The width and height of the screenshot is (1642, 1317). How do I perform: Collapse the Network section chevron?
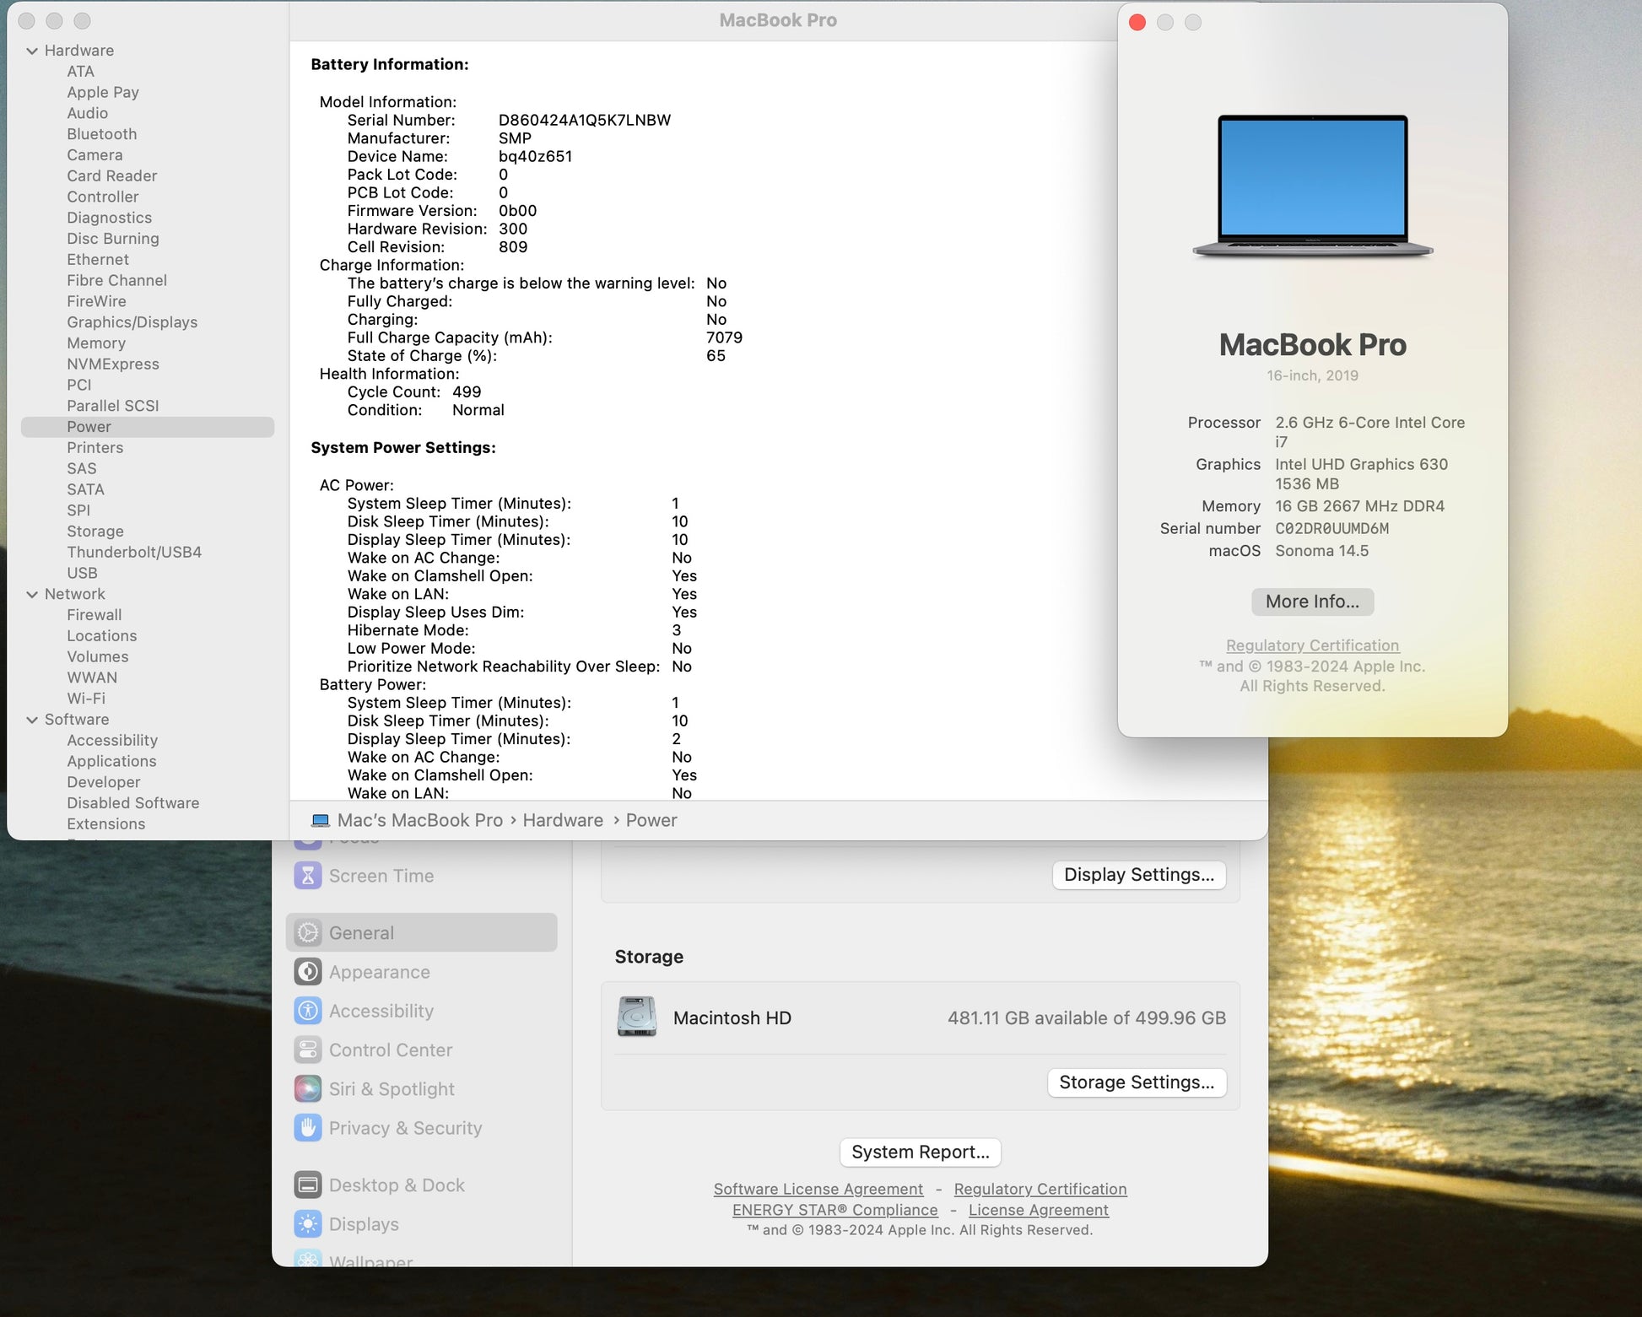(x=32, y=594)
